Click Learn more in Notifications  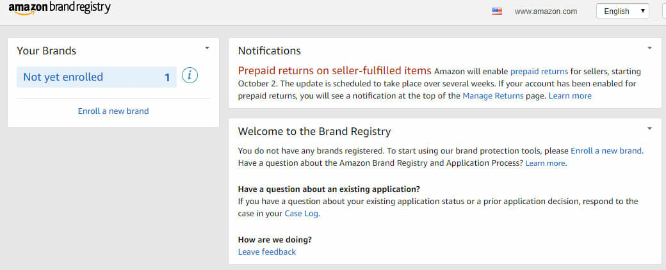[570, 96]
